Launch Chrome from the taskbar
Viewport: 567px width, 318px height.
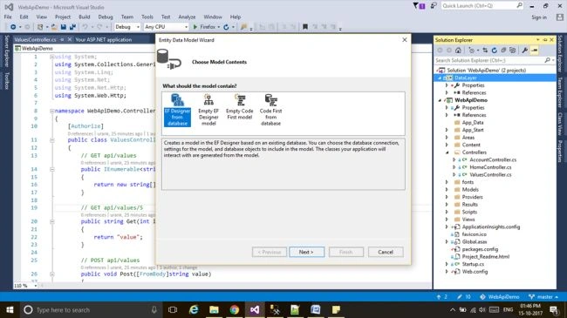[235, 309]
